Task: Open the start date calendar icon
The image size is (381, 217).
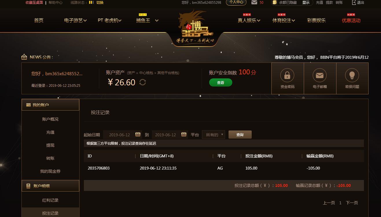Action: 138,134
